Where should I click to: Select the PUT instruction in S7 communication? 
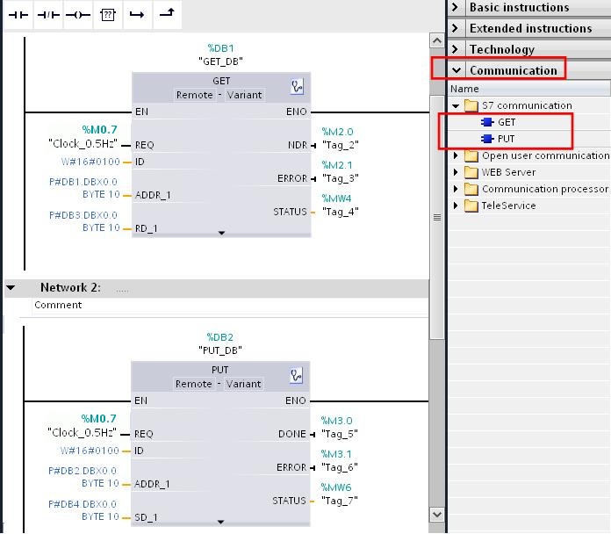506,139
